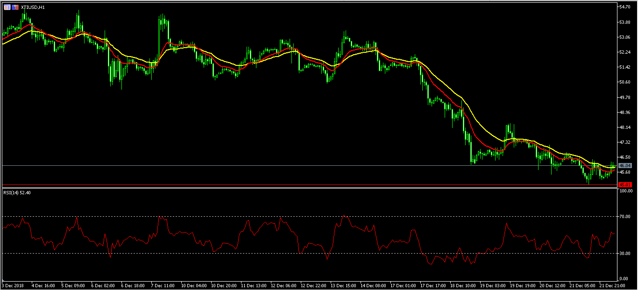Select the red horizontal line at 45.01
The width and height of the screenshot is (638, 290).
(x=308, y=184)
